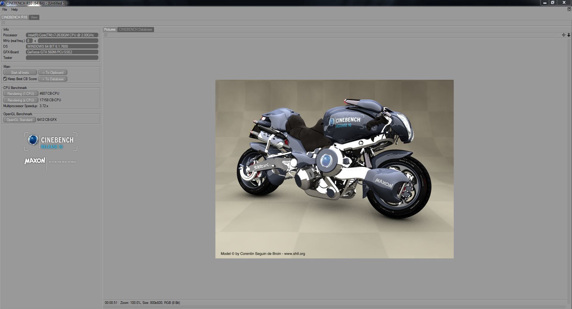Click the Zoom: 100.0% status text
The width and height of the screenshot is (572, 309).
(x=130, y=303)
